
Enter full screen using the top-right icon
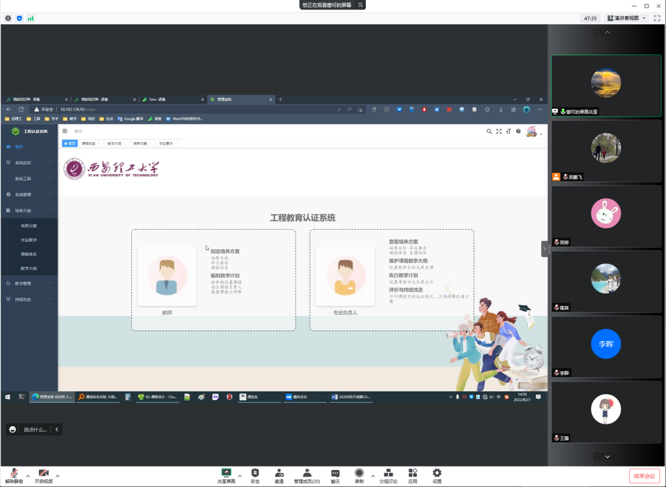657,18
